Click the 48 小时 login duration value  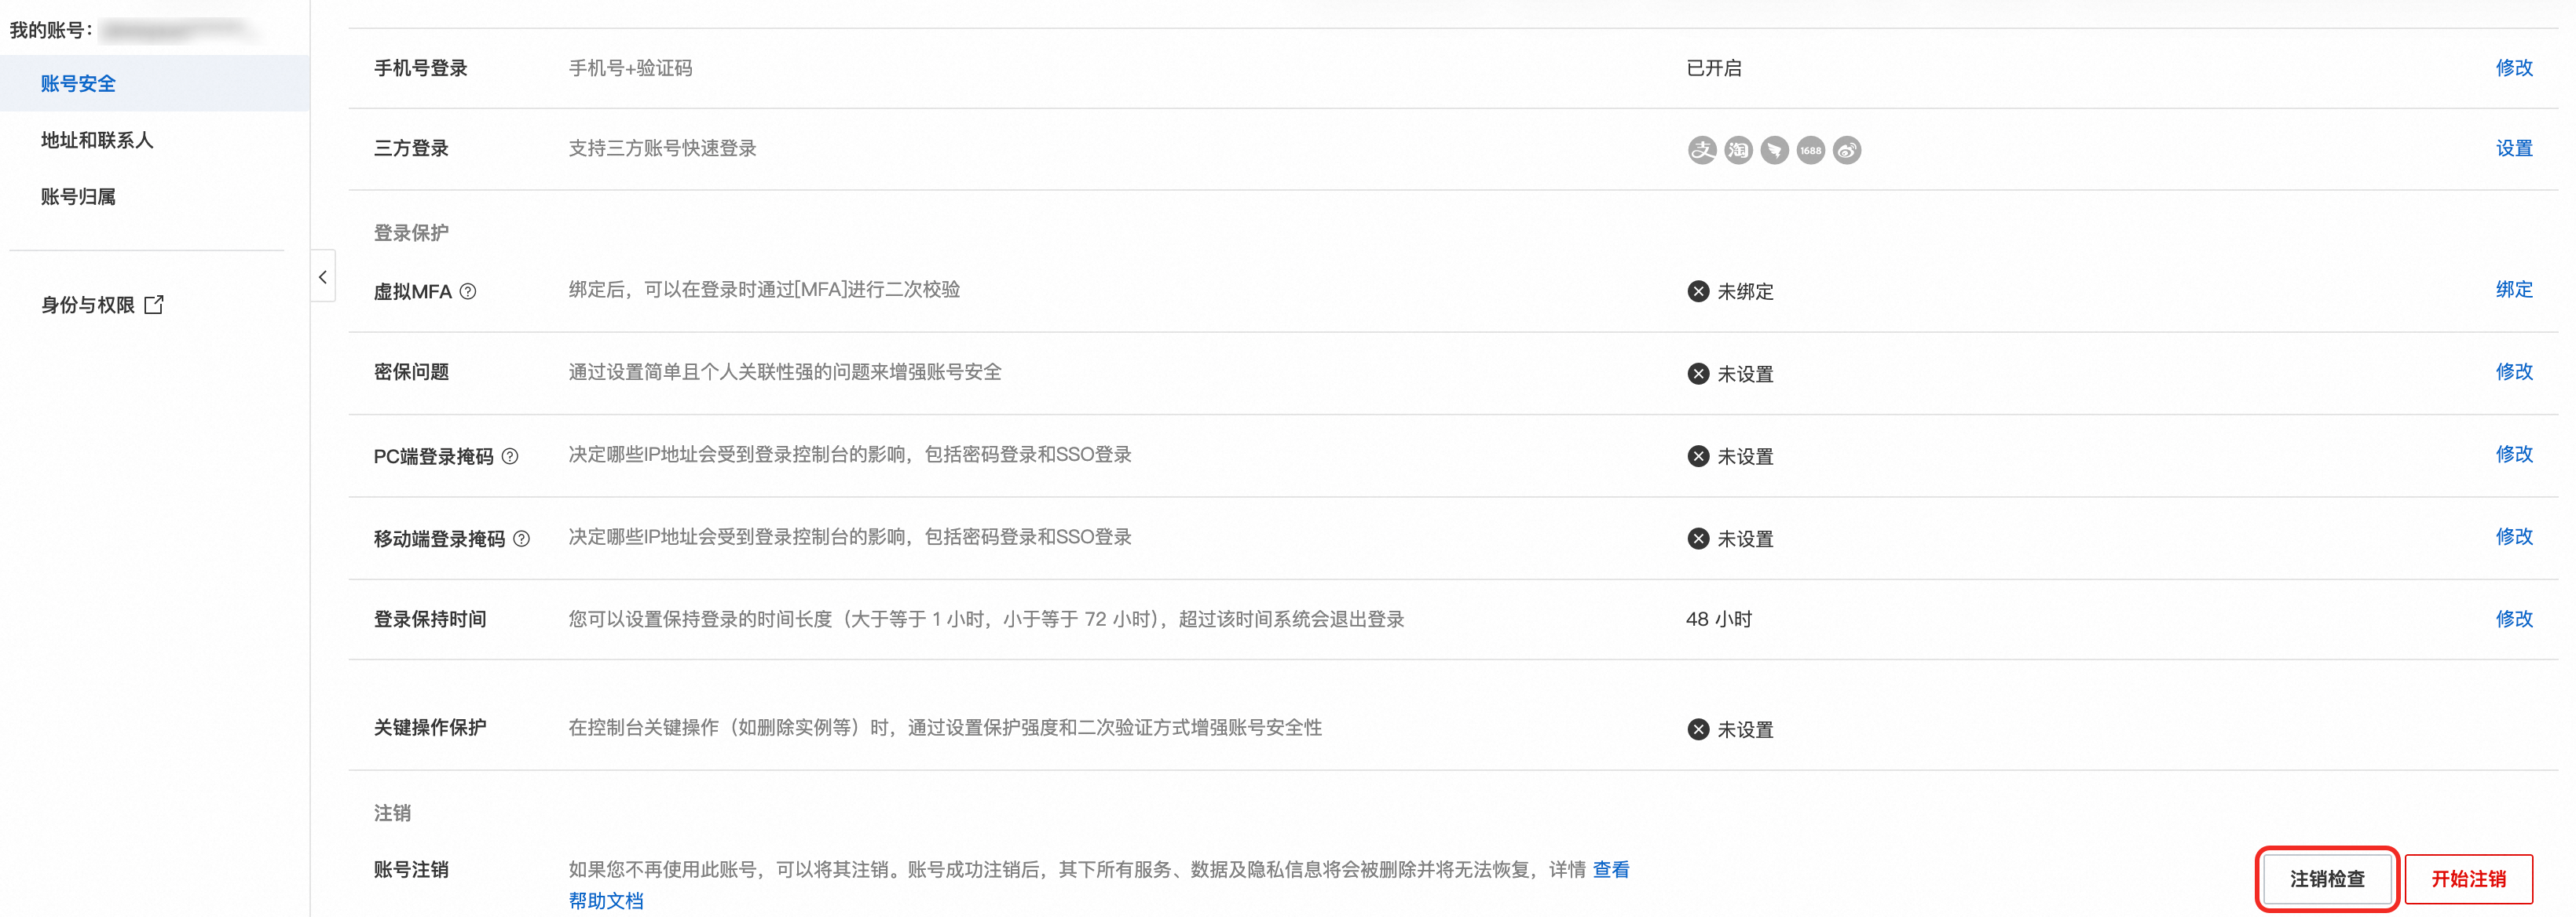(x=1718, y=619)
